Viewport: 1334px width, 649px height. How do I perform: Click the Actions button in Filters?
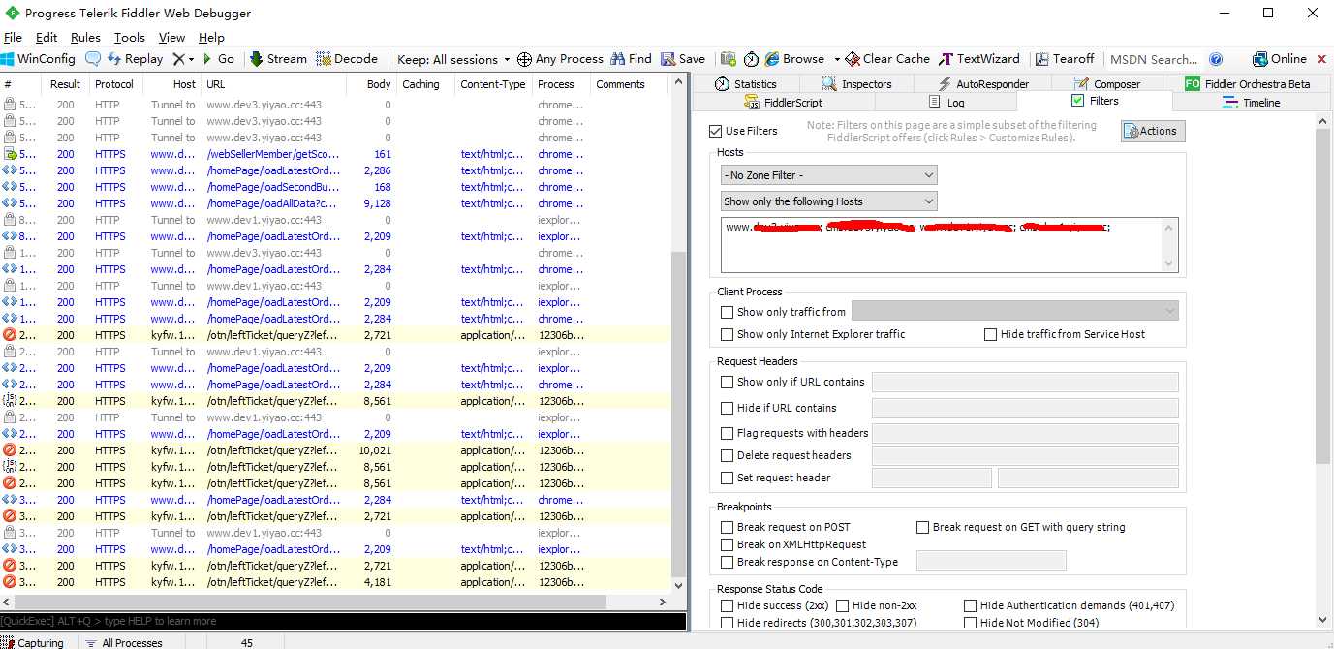tap(1153, 131)
